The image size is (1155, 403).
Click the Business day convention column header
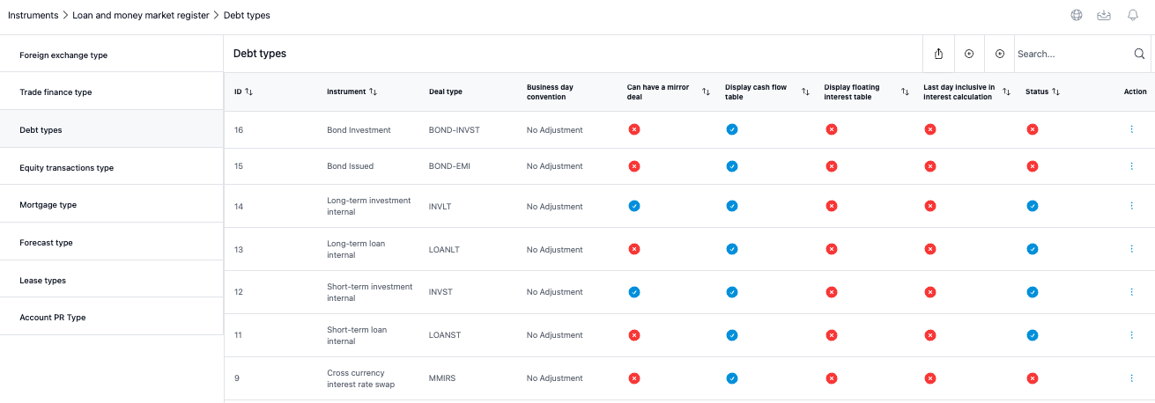pyautogui.click(x=551, y=92)
